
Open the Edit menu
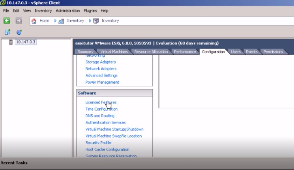tap(16, 11)
